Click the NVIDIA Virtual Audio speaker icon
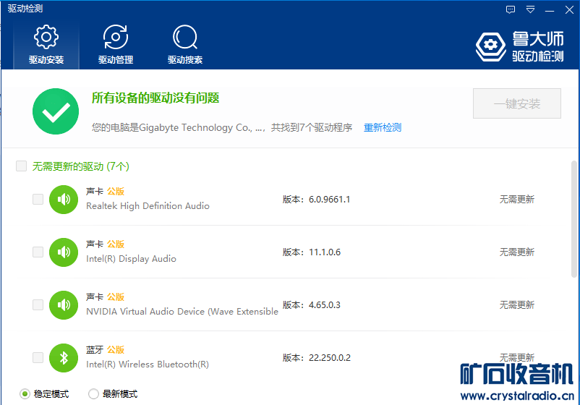This screenshot has height=405, width=580. [x=64, y=304]
